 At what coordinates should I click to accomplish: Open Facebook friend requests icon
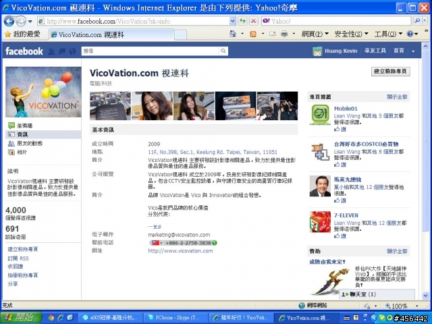click(51, 51)
